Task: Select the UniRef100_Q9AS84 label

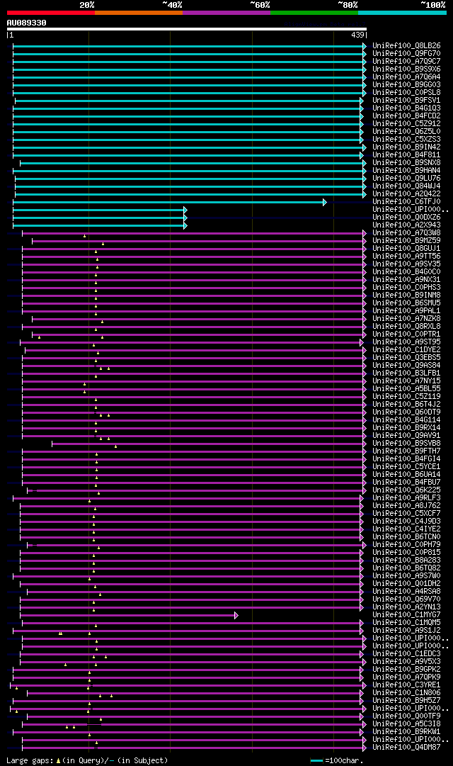Action: 406,366
